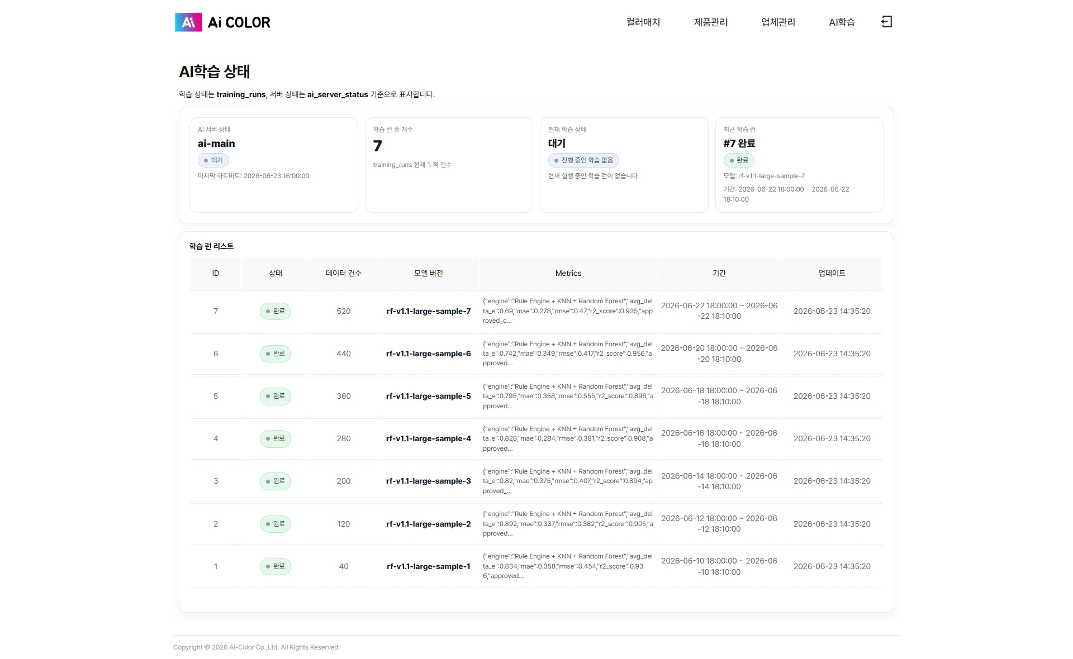Click the AI학습 상태 page heading
Screen dimensions: 1073x659
point(215,71)
